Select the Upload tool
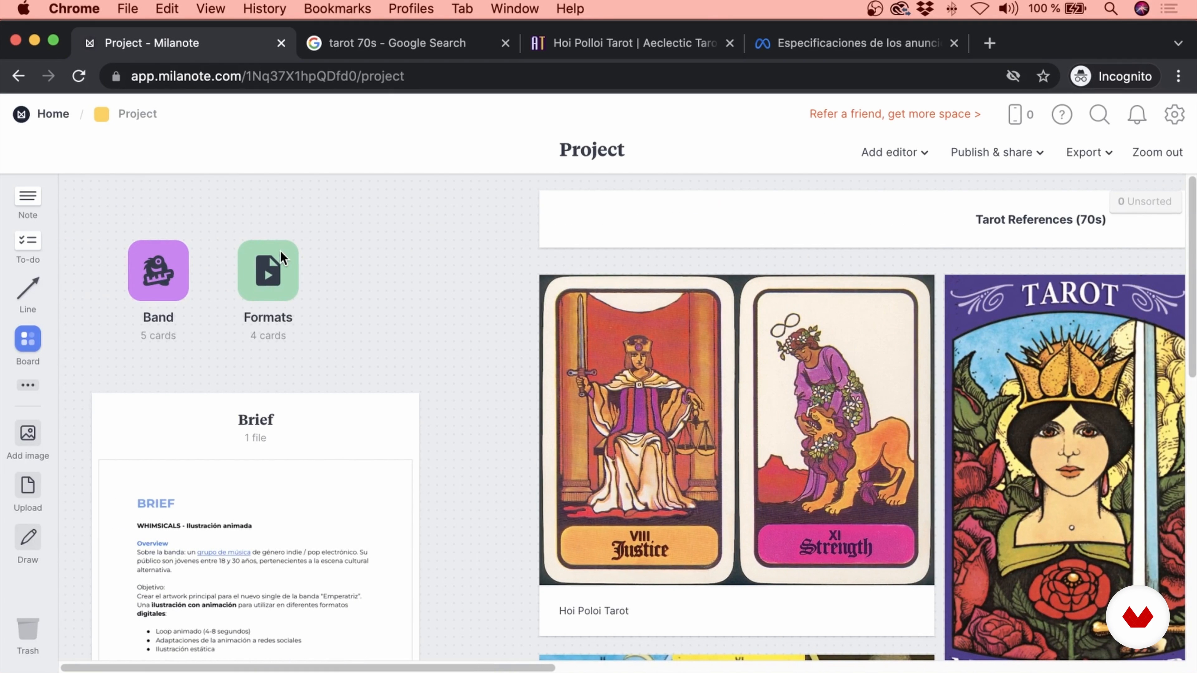 point(27,492)
